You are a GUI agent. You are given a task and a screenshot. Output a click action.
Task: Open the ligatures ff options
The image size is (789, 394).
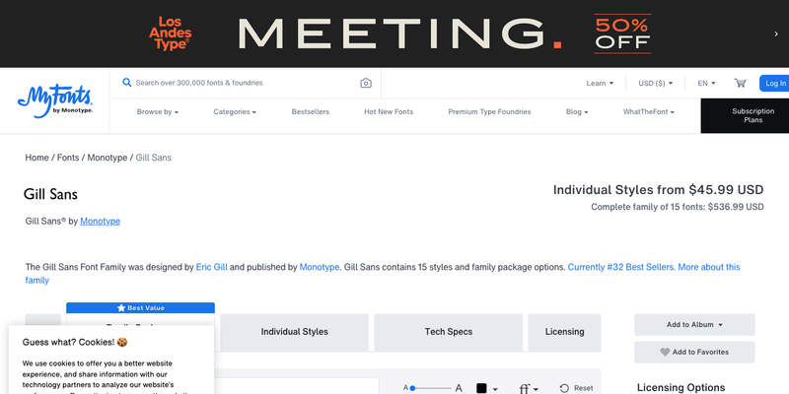[529, 388]
